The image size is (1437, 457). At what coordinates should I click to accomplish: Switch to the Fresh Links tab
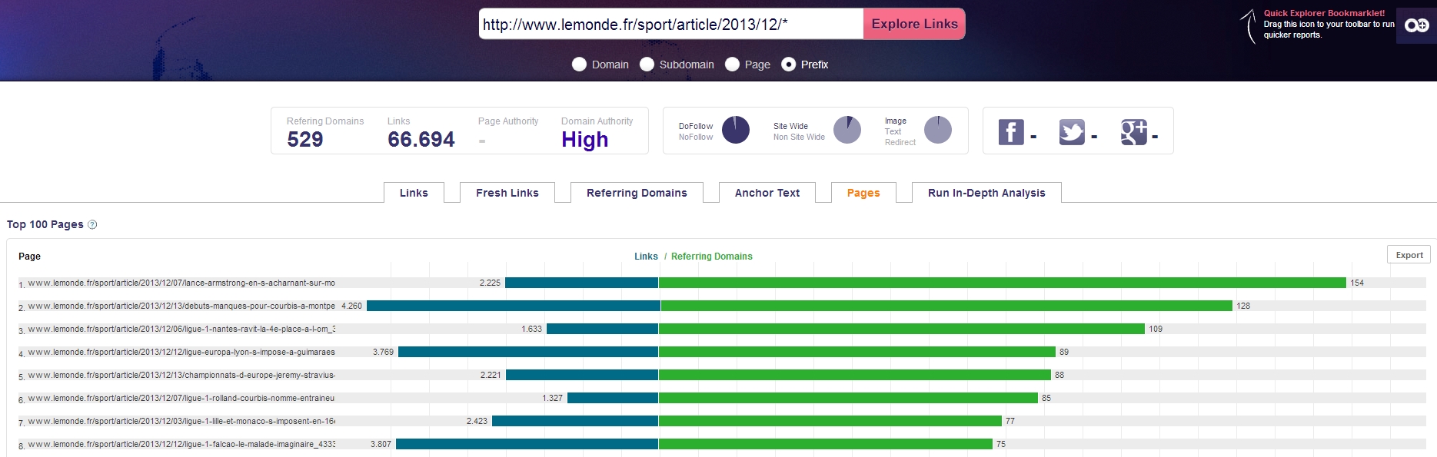pos(507,193)
